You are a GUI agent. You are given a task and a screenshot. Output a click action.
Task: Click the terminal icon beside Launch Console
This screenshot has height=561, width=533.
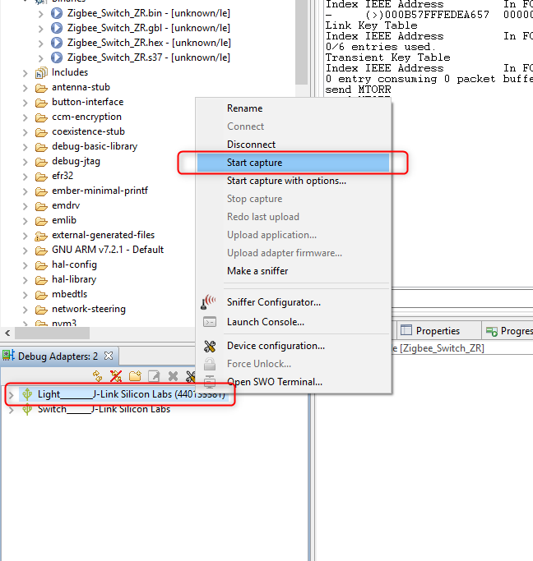(x=210, y=322)
